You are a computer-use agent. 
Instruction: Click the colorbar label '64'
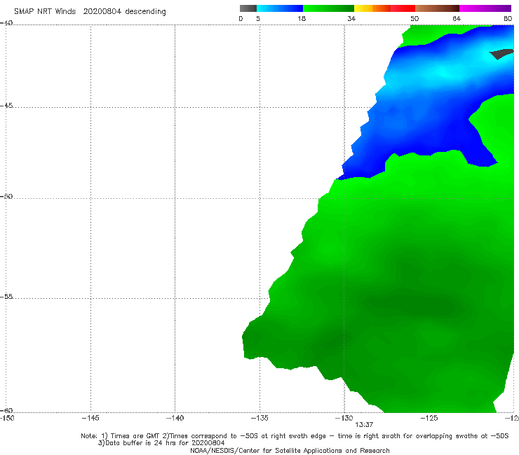coord(457,18)
